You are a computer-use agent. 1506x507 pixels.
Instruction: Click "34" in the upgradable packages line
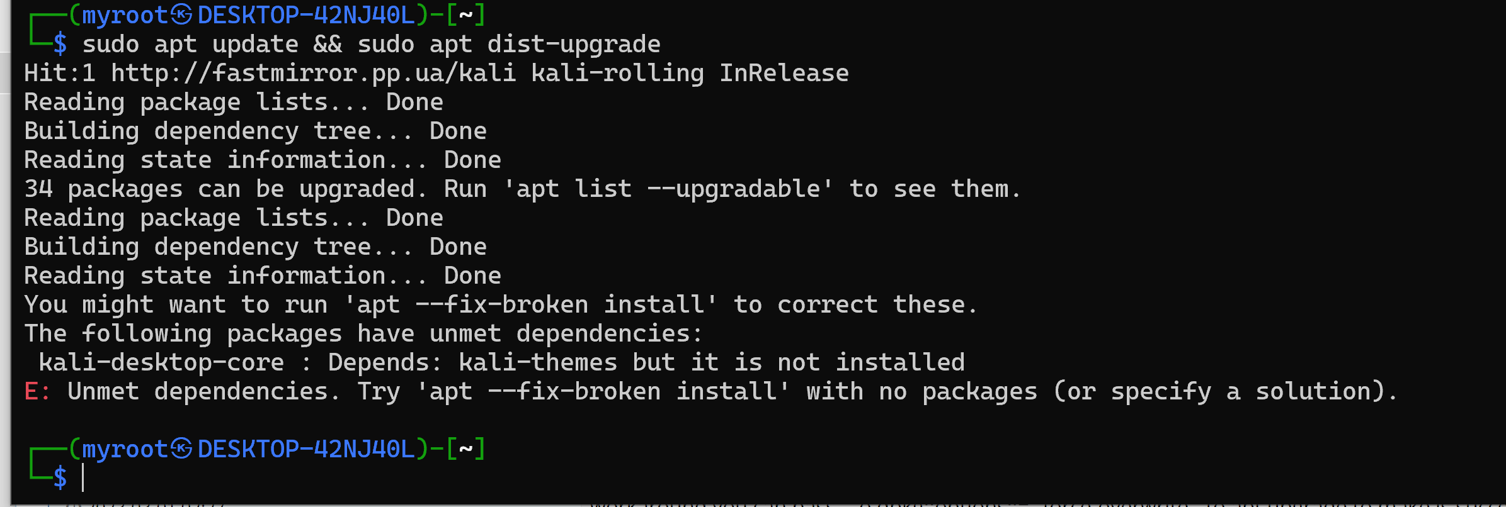(38, 189)
